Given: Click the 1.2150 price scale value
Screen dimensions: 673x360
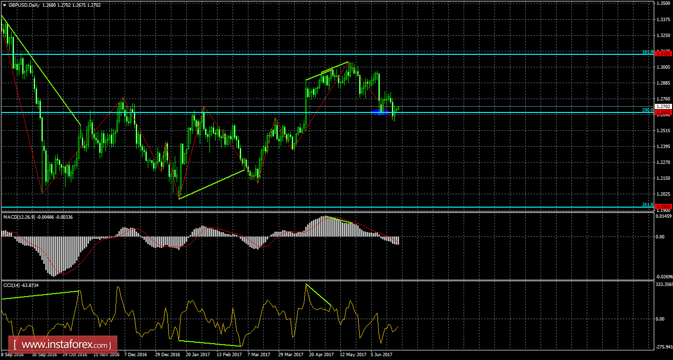Looking at the screenshot, I should pyautogui.click(x=664, y=178).
